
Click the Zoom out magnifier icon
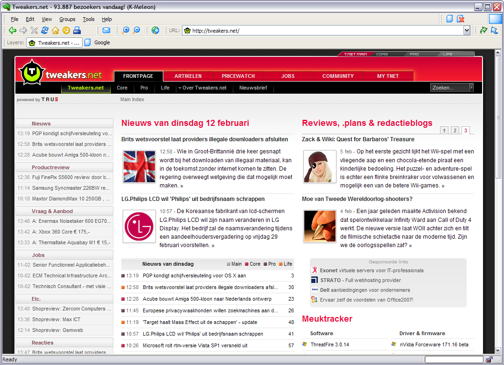[x=137, y=30]
